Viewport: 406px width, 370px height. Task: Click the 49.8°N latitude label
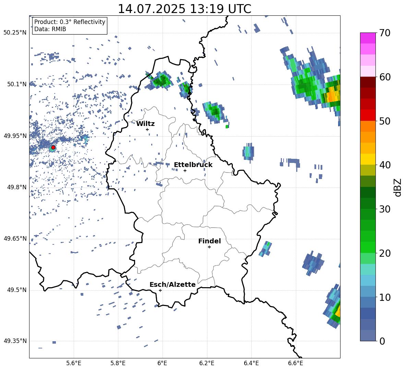[16, 187]
